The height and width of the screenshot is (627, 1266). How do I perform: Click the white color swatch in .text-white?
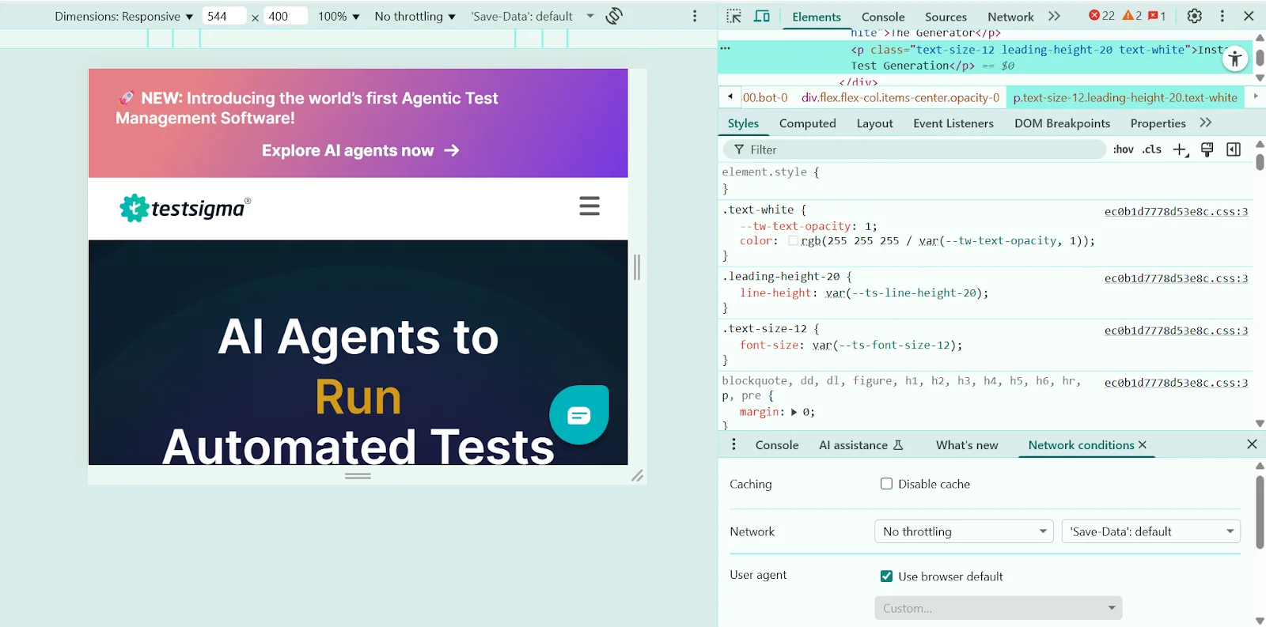pyautogui.click(x=793, y=241)
